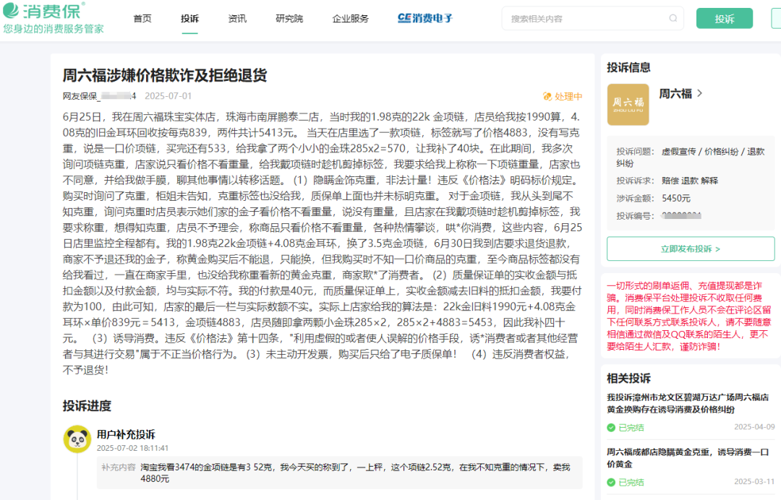Click the timestamp 2025-07-02 18:11:41
Image resolution: width=781 pixels, height=500 pixels.
(x=132, y=448)
